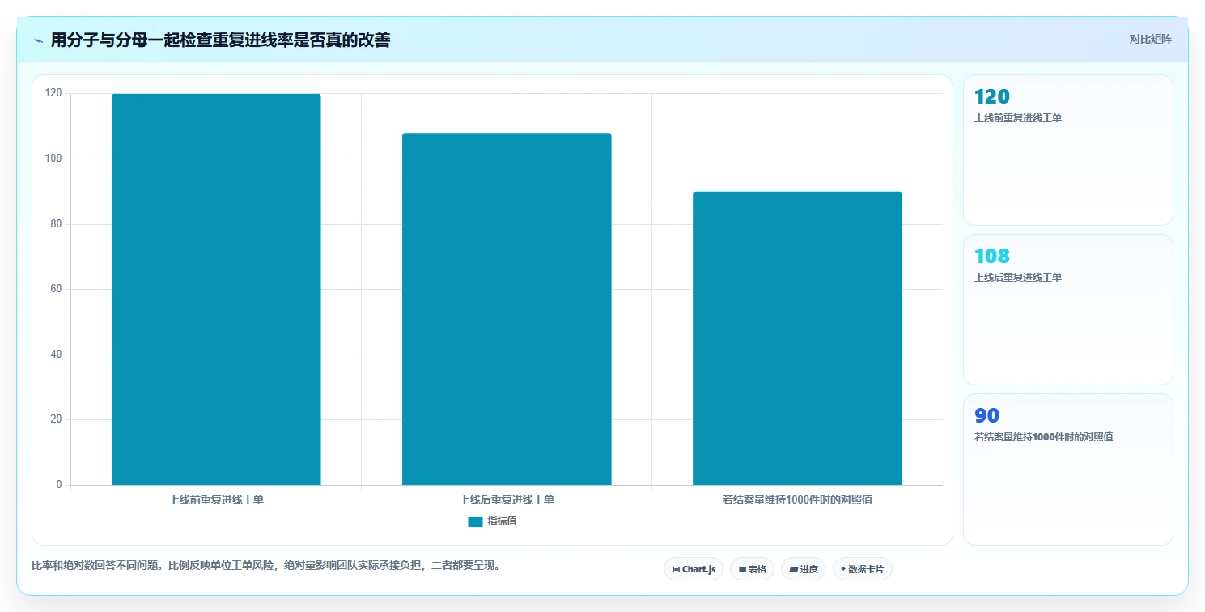Screen dimensions: 1205x612
Task: Click the 对比矩阵 label in header
Action: click(x=1150, y=39)
